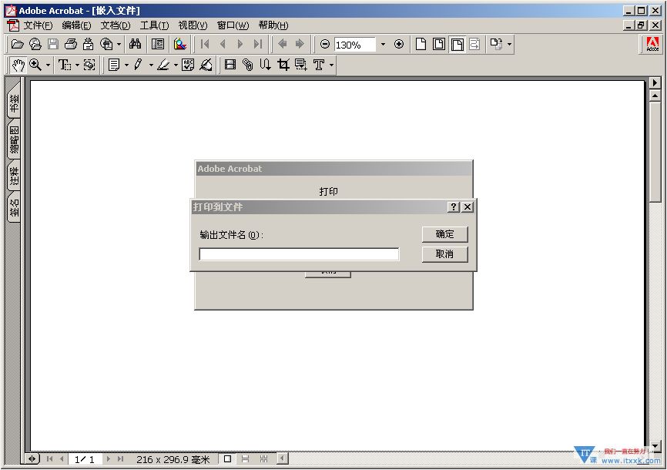Open the web page toolbar icon
Image resolution: width=667 pixels, height=470 pixels.
(x=35, y=44)
